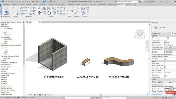Open the Main Model design options dropdown
The image size is (176, 99).
114,98
